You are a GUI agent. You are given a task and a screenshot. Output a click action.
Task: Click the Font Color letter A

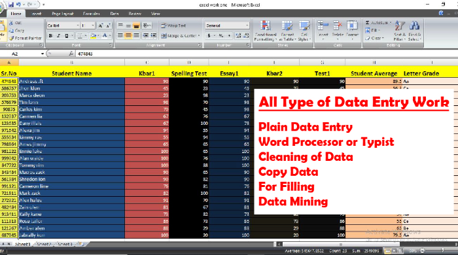pos(105,35)
